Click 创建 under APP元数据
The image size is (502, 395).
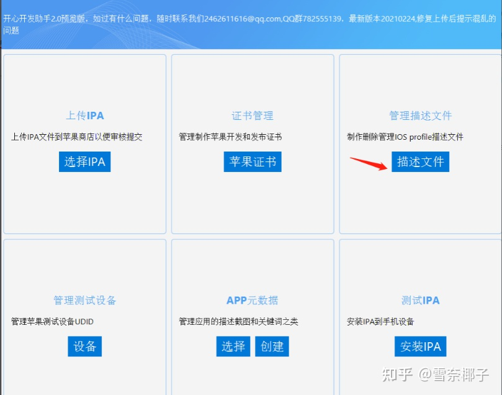coord(272,347)
